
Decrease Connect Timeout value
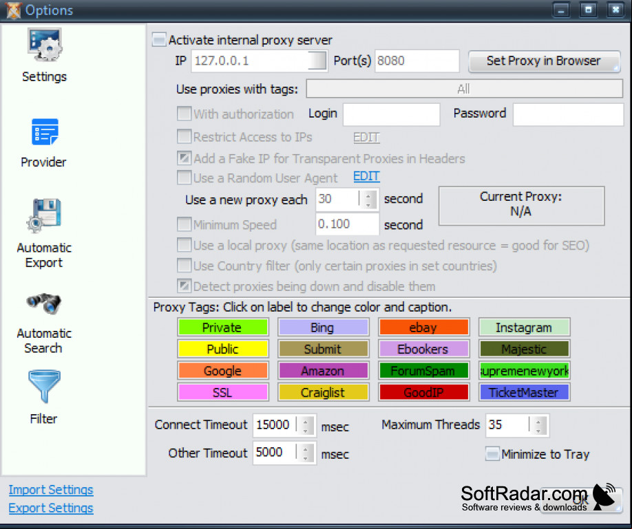coord(306,431)
